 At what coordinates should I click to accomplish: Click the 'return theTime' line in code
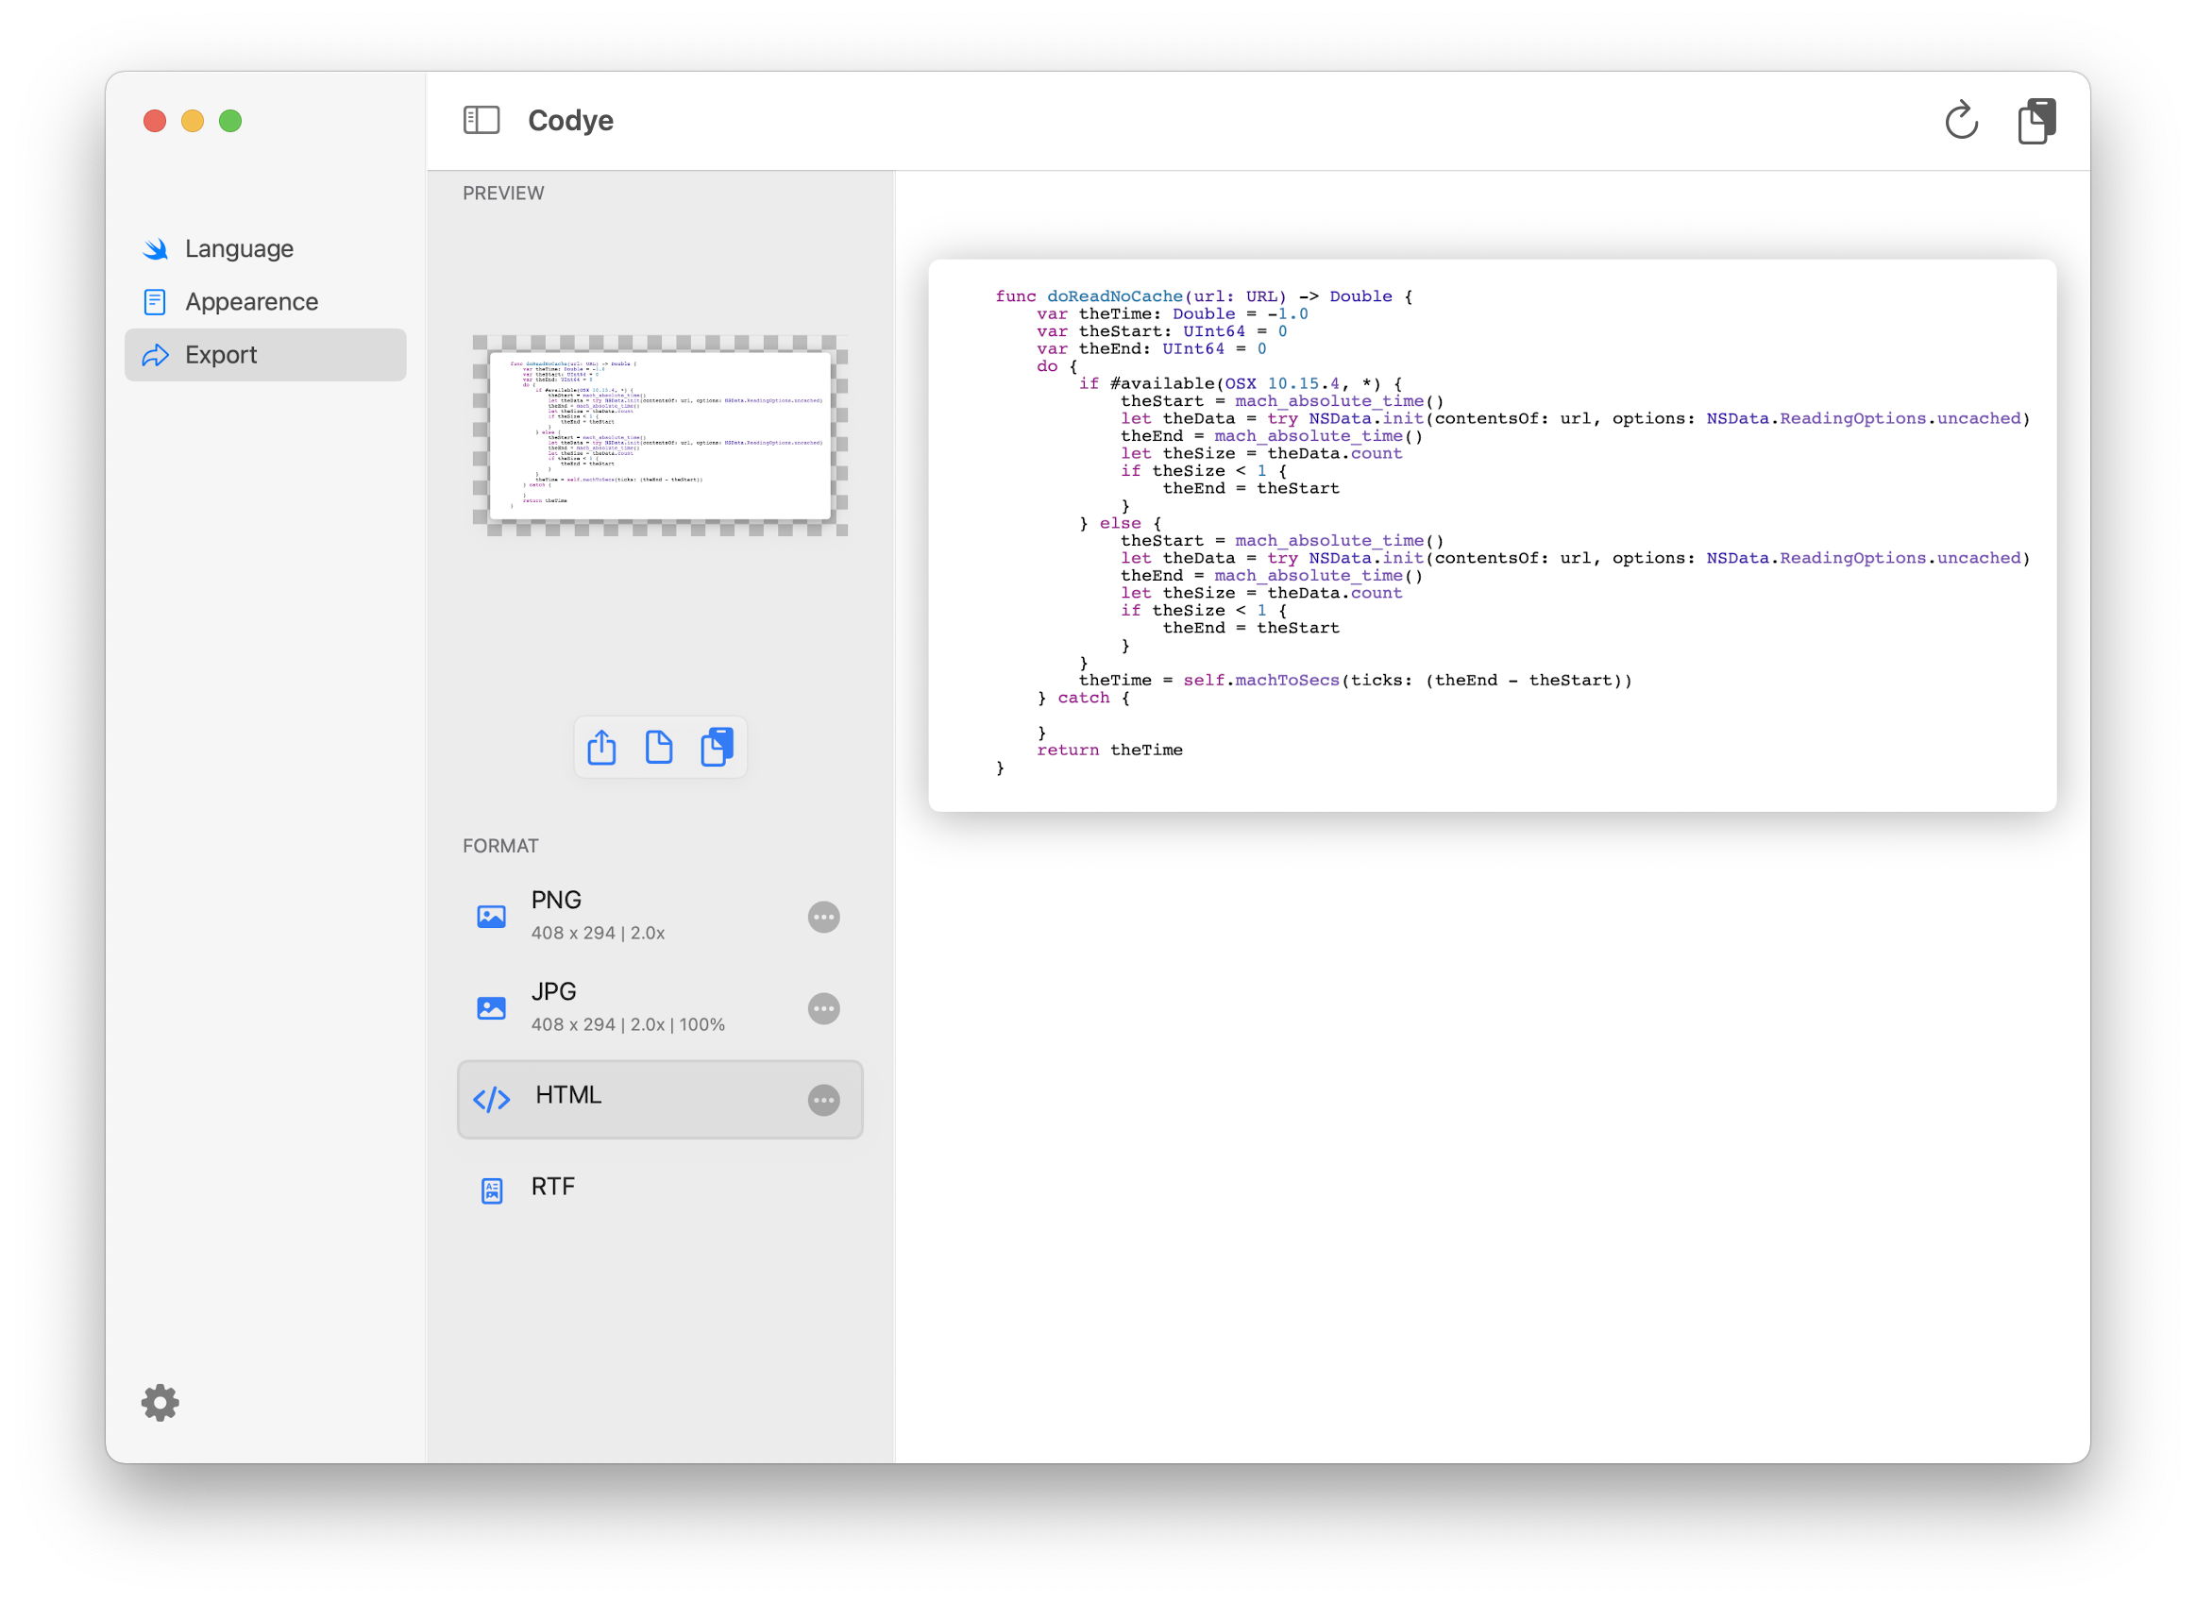click(x=1109, y=751)
